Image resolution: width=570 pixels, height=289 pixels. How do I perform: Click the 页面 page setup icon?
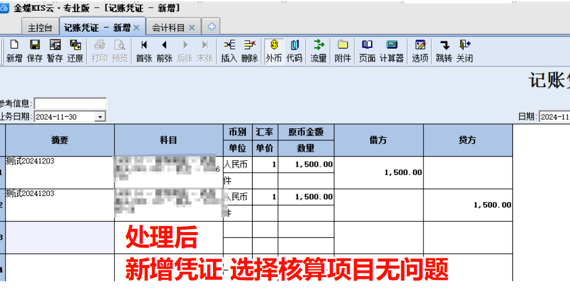(x=367, y=51)
